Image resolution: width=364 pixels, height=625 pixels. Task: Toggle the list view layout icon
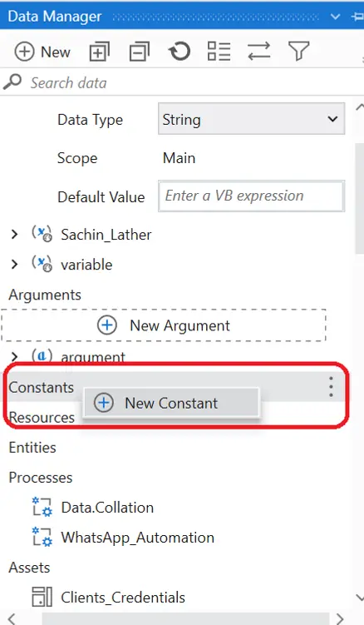click(219, 52)
